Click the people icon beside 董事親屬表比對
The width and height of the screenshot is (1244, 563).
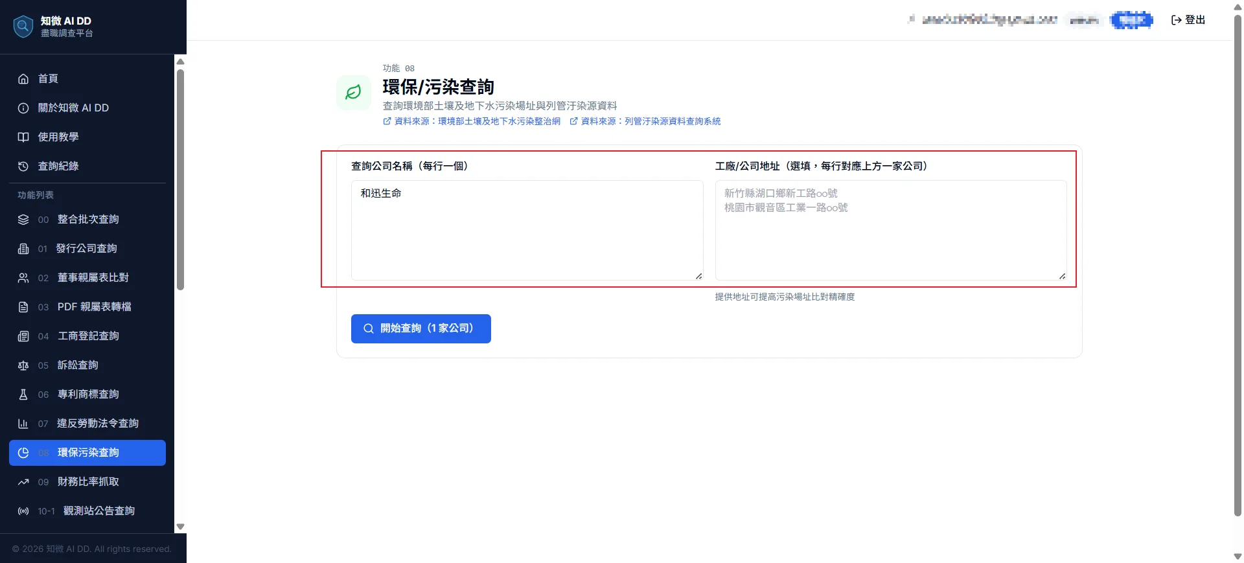(x=23, y=278)
